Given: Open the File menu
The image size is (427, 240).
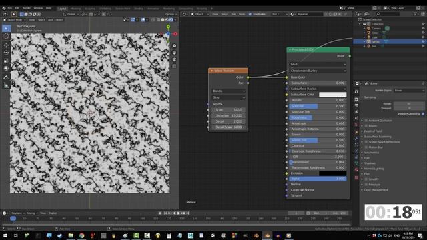Looking at the screenshot, I should [x=10, y=8].
